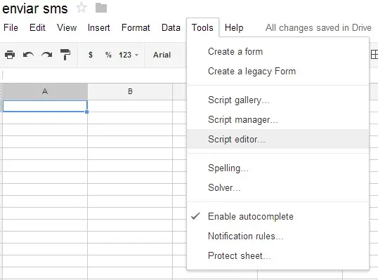The image size is (378, 280).
Task: Choose Spelling in Tools menu
Action: point(278,168)
